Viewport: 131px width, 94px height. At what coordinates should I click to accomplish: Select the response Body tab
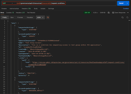(2, 12)
